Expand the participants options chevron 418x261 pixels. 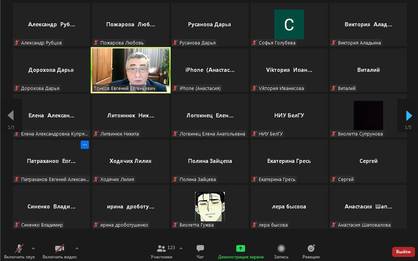coord(181,248)
